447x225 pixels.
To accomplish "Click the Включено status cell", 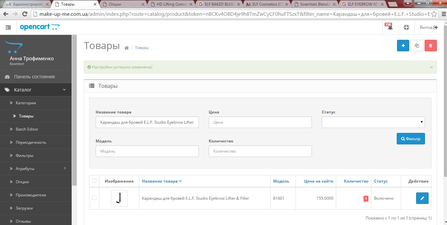I will coord(384,198).
